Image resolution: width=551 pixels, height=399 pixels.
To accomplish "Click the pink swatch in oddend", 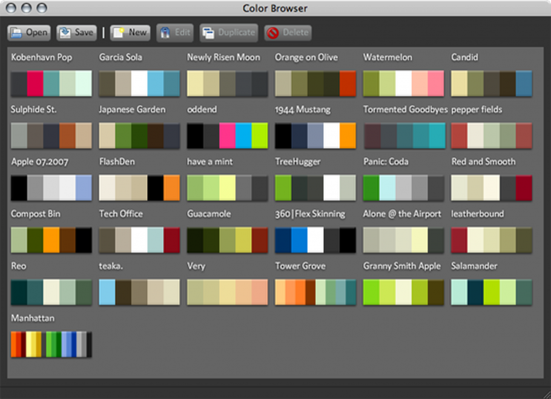I will pyautogui.click(x=227, y=136).
